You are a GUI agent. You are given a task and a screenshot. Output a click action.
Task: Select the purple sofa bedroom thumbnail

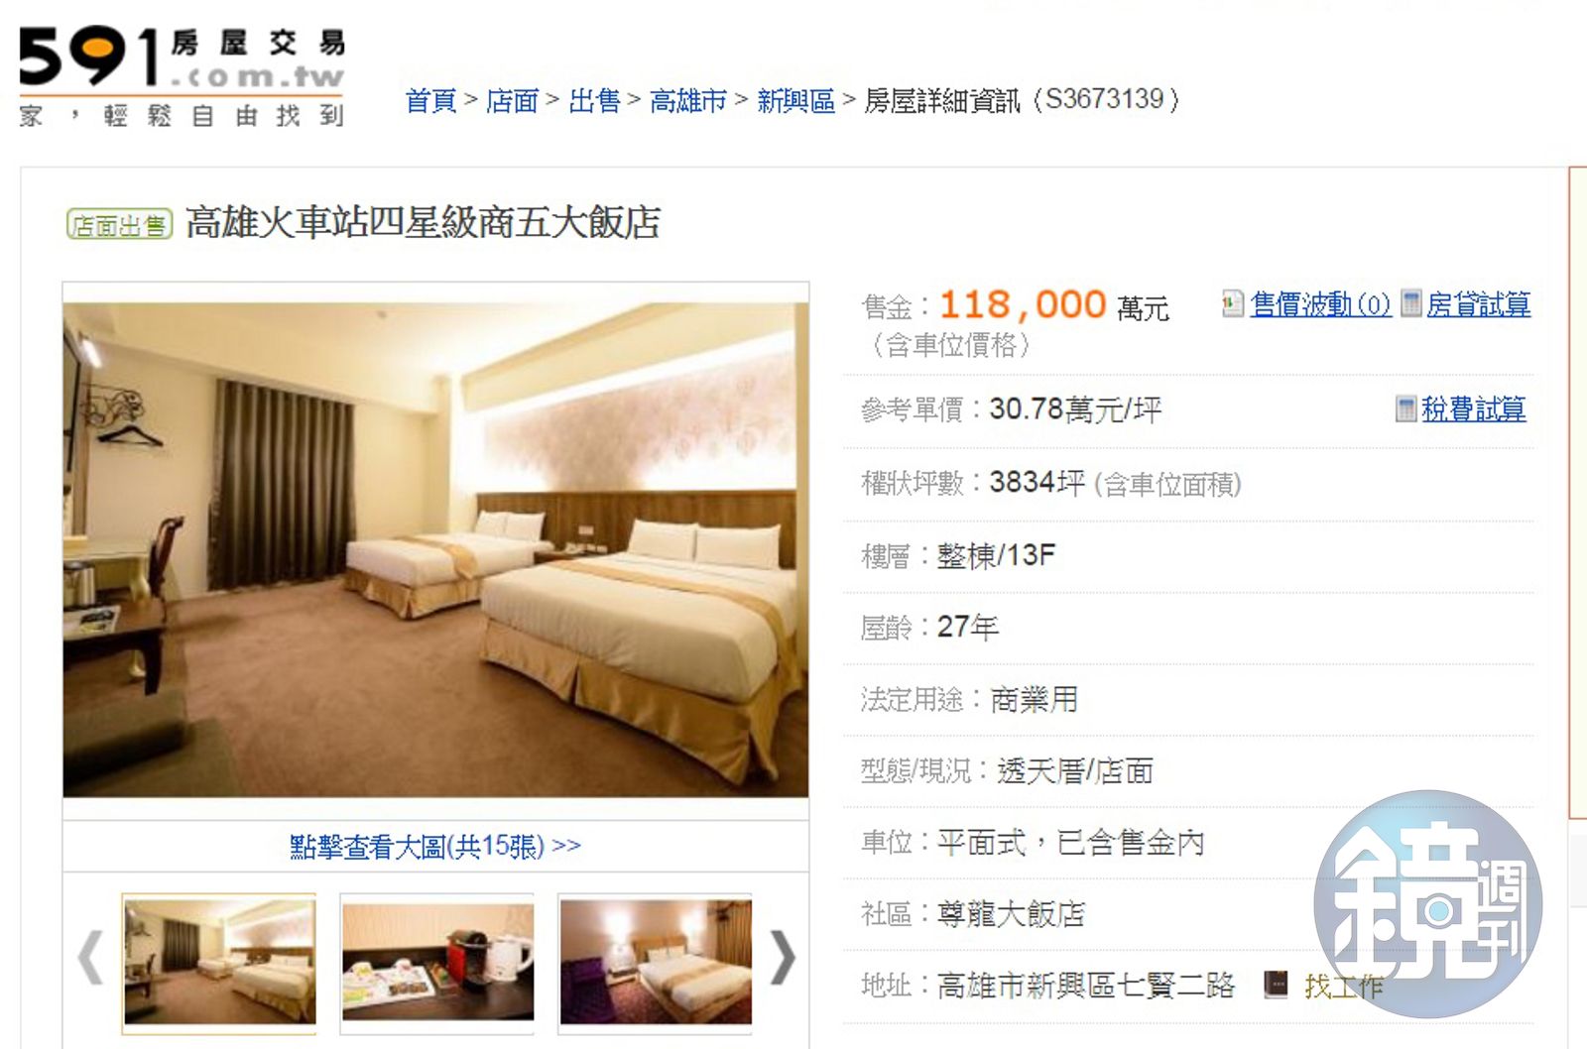click(656, 962)
